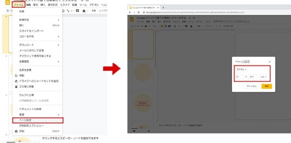Click テーマ button in right window toolbar
The width and height of the screenshot is (291, 143).
218,26
